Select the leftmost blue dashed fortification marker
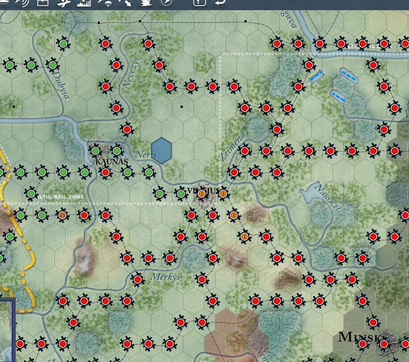409x362 pixels. tap(316, 76)
